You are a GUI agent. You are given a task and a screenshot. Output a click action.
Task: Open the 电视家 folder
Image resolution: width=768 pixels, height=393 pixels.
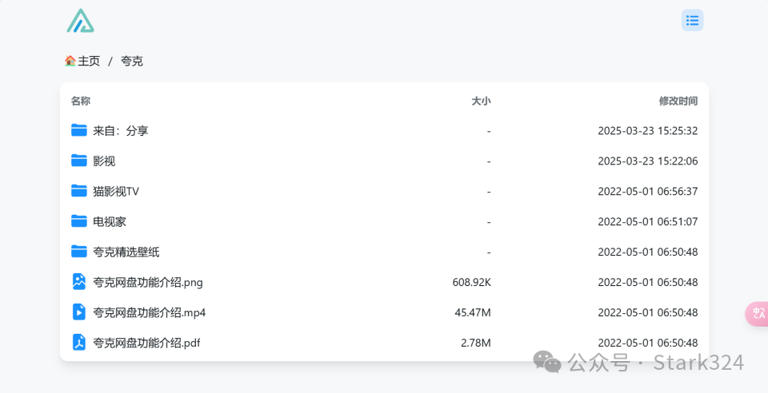(110, 221)
